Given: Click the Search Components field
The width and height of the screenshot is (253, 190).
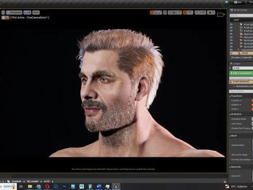Looking at the screenshot, I should coord(241,78).
